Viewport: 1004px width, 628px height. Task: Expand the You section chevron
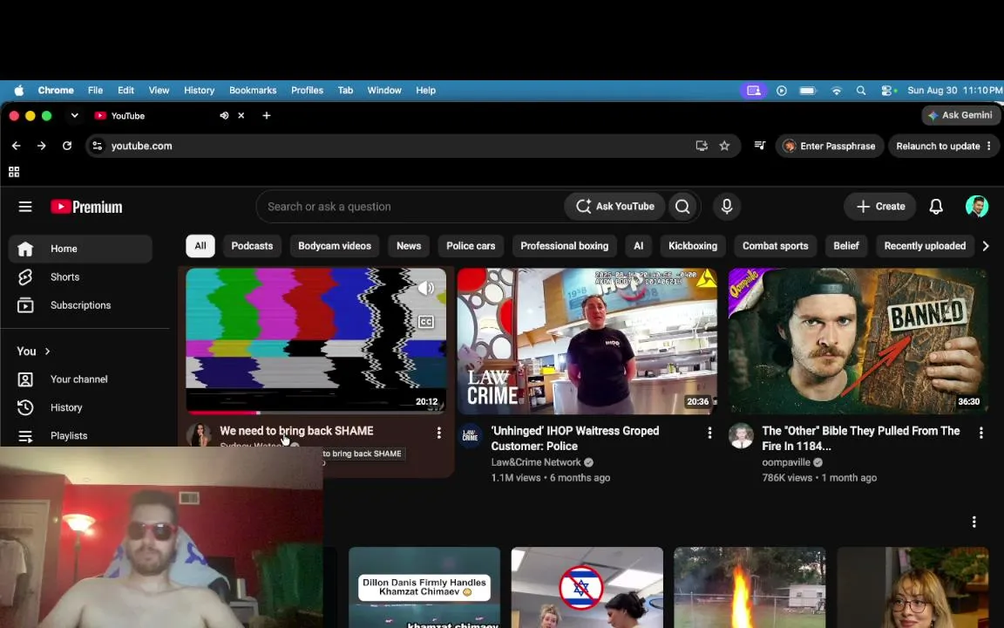47,352
